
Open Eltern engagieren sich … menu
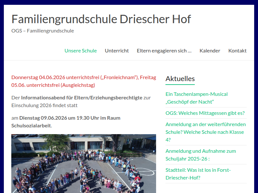164,51
